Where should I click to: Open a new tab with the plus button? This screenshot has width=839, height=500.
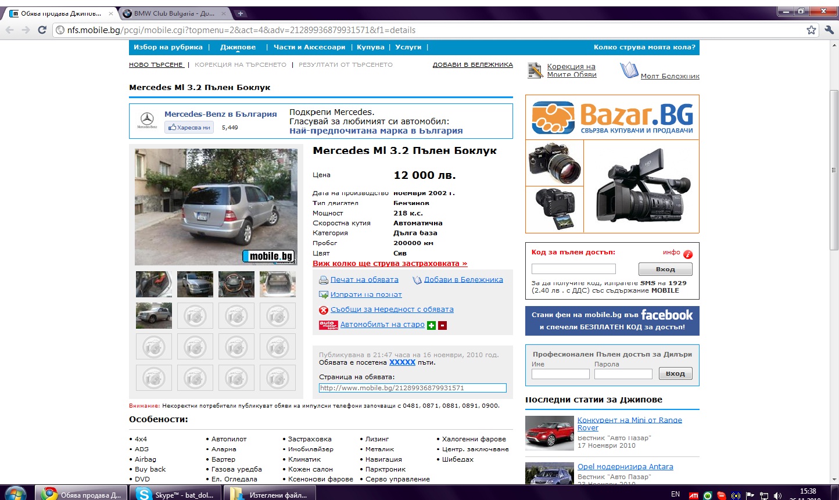point(241,13)
